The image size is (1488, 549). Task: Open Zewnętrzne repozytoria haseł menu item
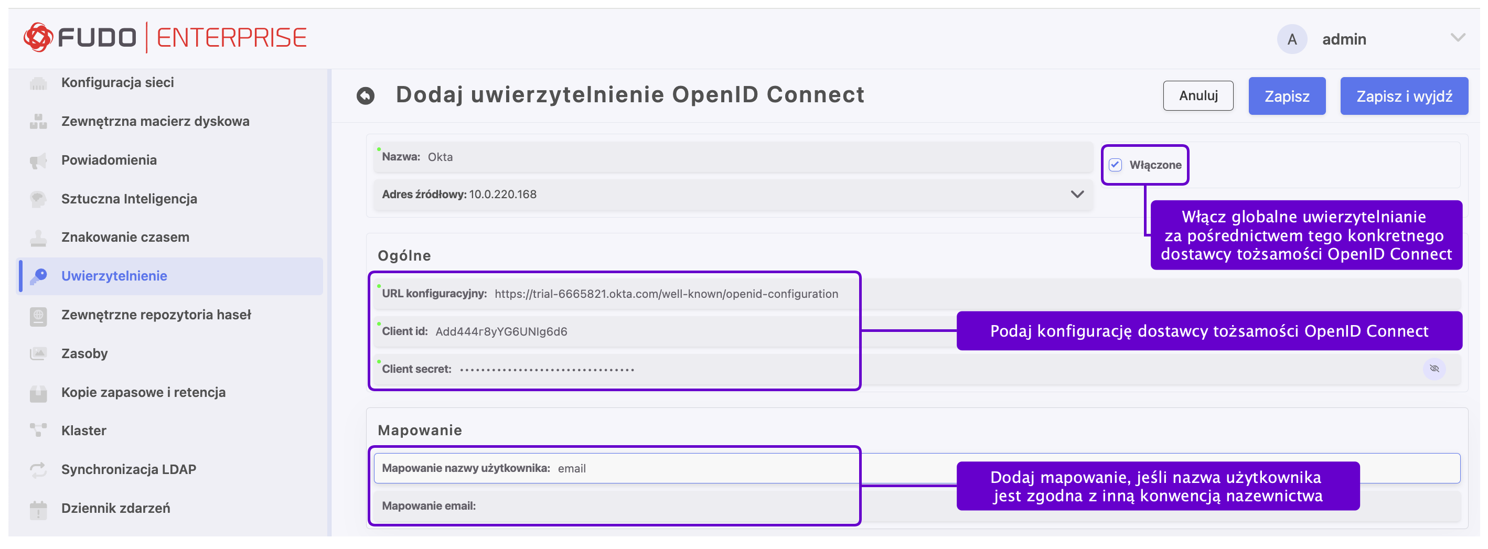[156, 315]
